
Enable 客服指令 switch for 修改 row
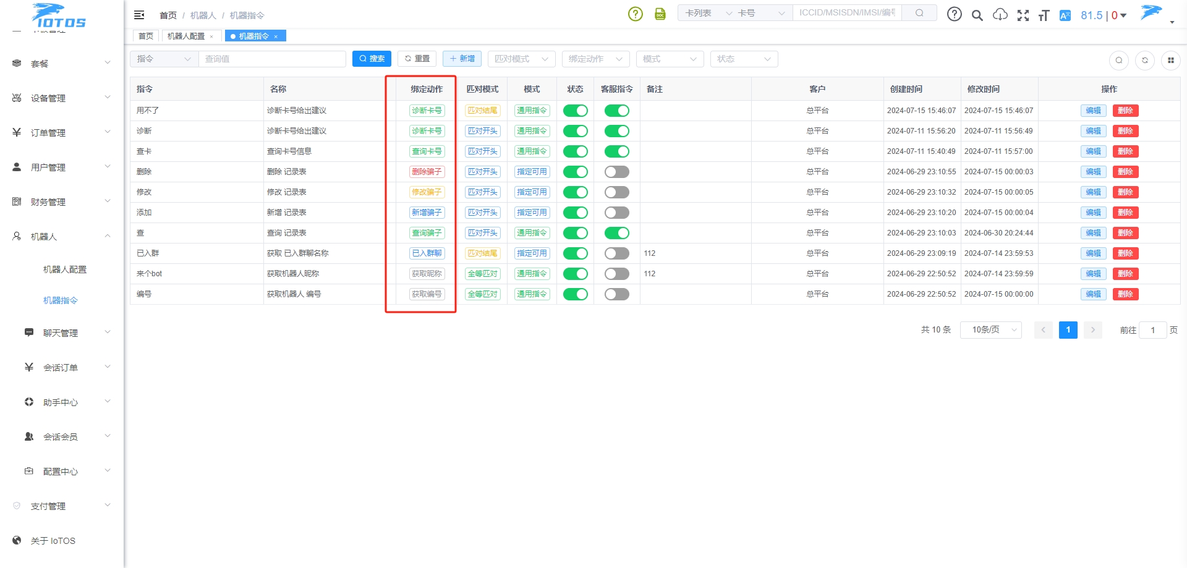click(617, 192)
